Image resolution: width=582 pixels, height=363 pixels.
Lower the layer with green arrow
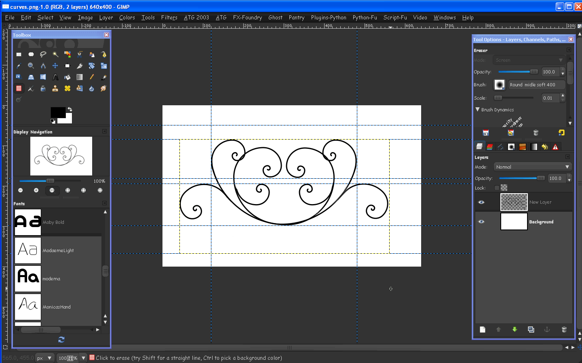click(515, 330)
